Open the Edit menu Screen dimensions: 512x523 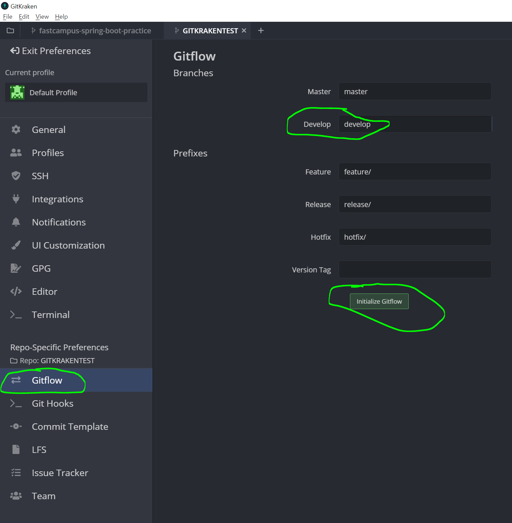24,17
